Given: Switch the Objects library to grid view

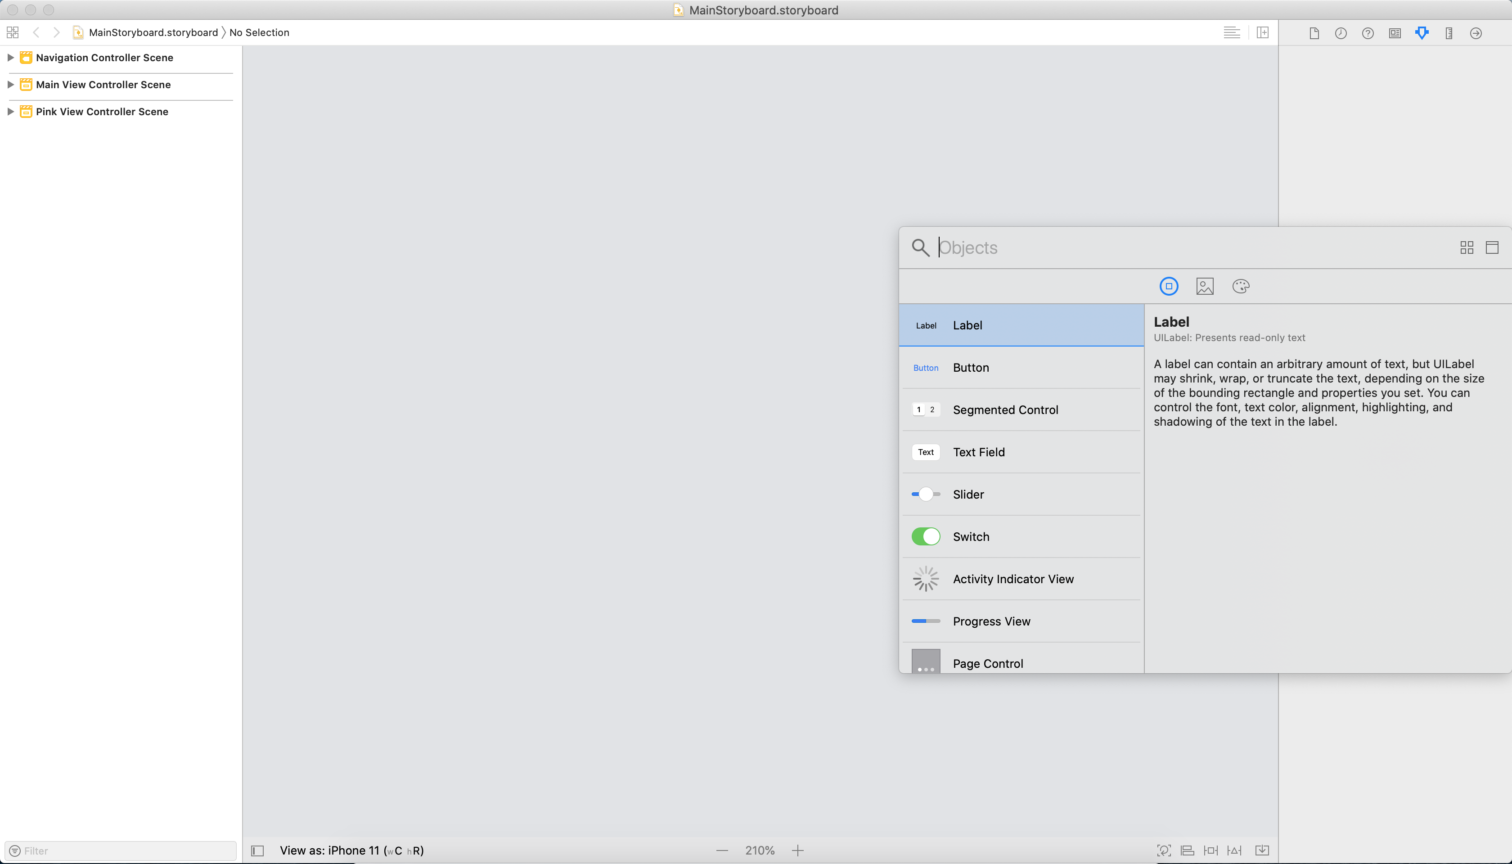Looking at the screenshot, I should coord(1466,247).
